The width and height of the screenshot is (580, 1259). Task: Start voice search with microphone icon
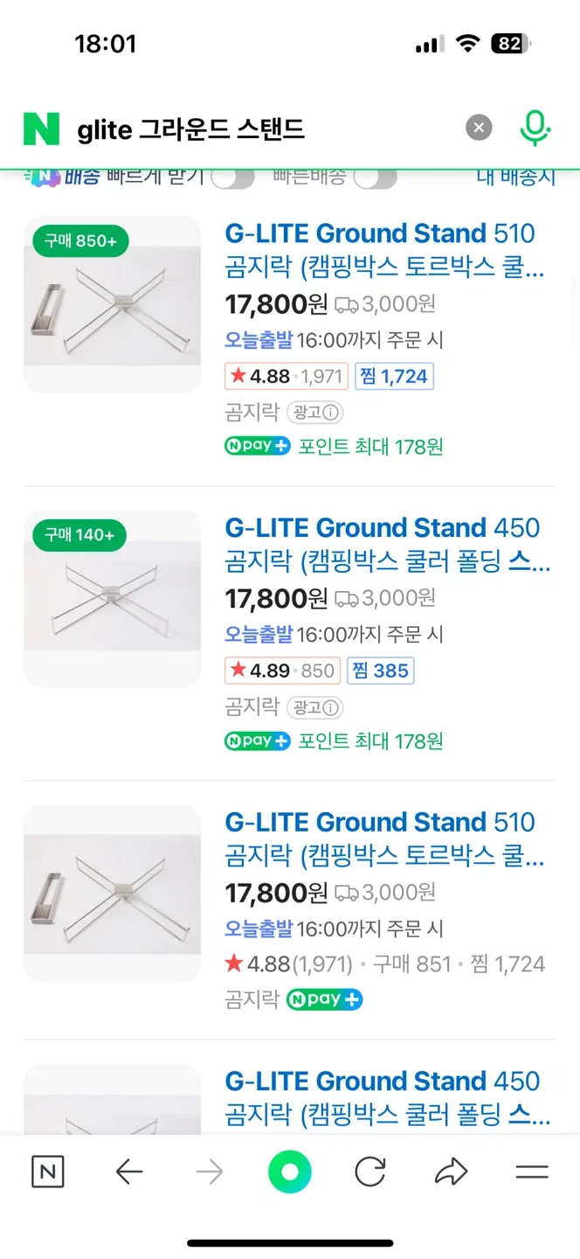pyautogui.click(x=535, y=129)
